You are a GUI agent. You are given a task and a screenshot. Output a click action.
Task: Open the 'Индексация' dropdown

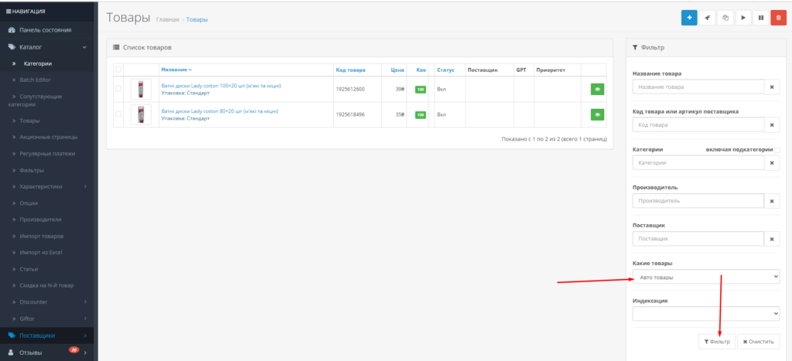point(706,313)
